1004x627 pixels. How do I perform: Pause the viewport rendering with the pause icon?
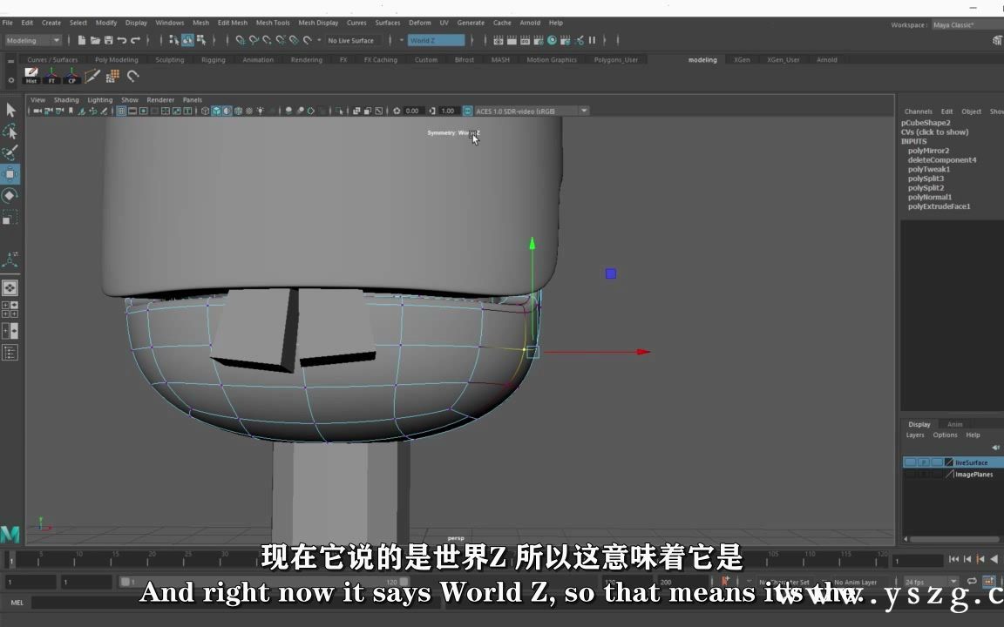[x=592, y=40]
